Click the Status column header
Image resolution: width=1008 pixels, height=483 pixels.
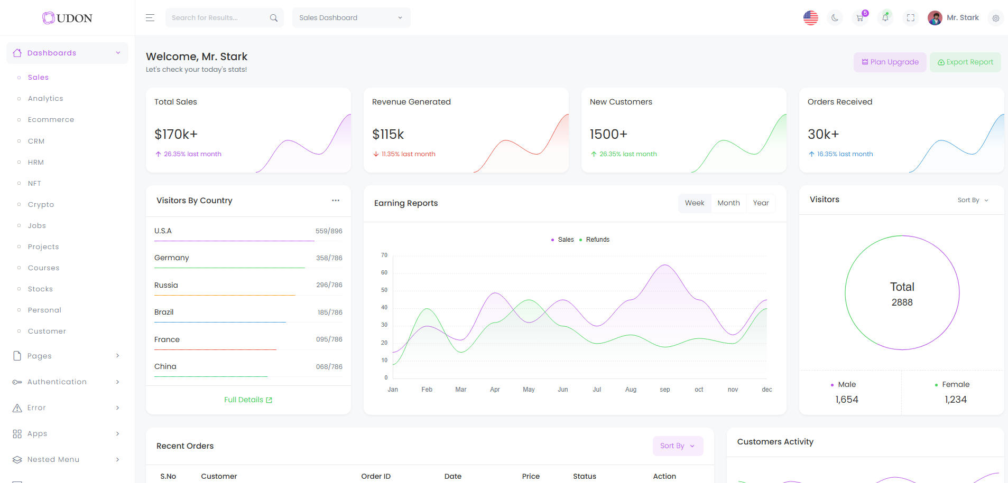click(585, 476)
